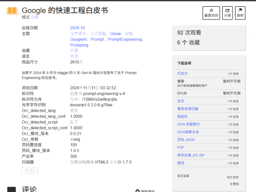Image resolution: width=256 pixels, height=192 pixels.
Task: Click the 显示较少 show less button
Action: pyautogui.click(x=30, y=170)
